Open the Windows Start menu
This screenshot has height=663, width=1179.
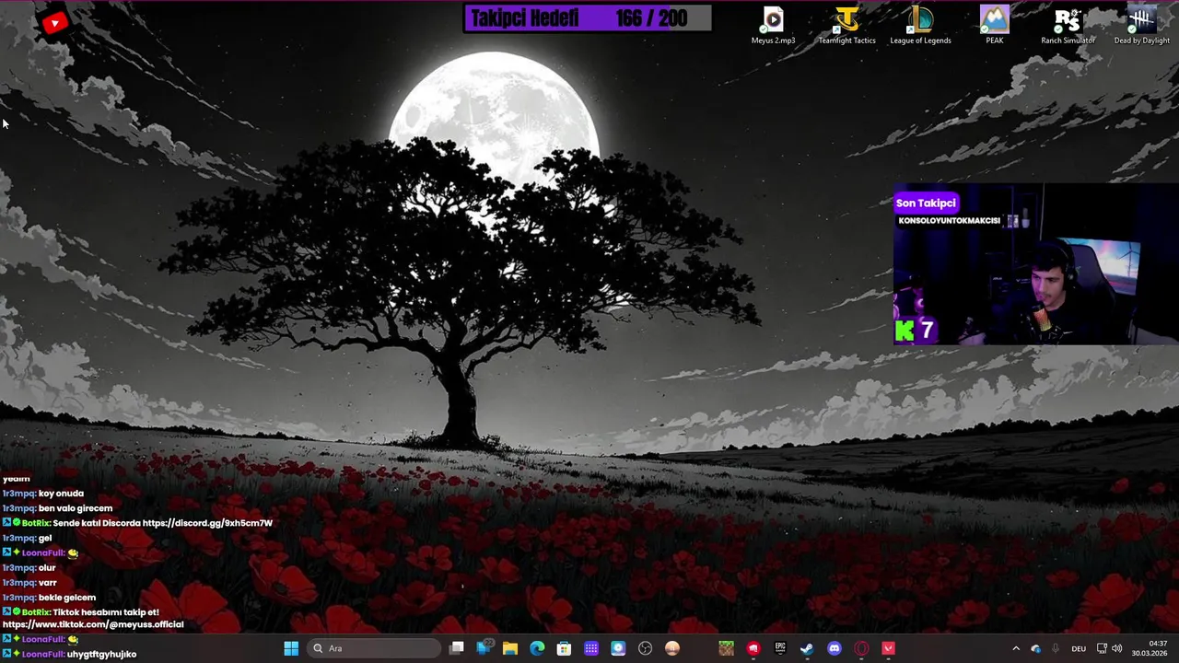tap(291, 648)
